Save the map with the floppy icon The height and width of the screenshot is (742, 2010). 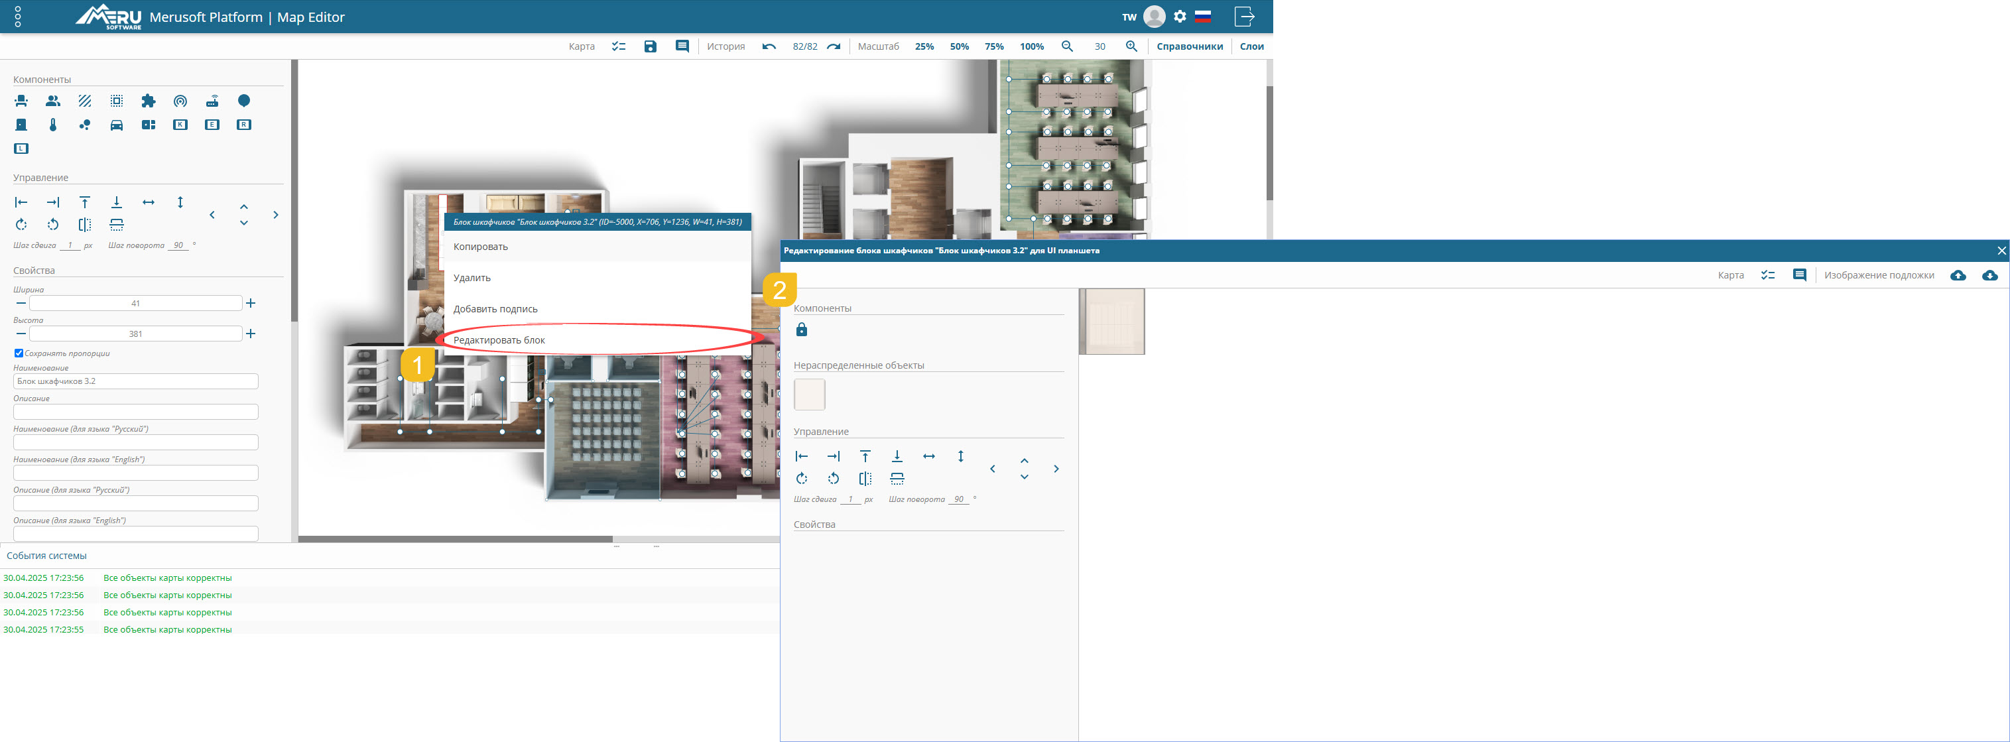[650, 47]
